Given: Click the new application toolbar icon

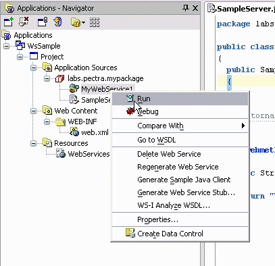Looking at the screenshot, I should [9, 22].
